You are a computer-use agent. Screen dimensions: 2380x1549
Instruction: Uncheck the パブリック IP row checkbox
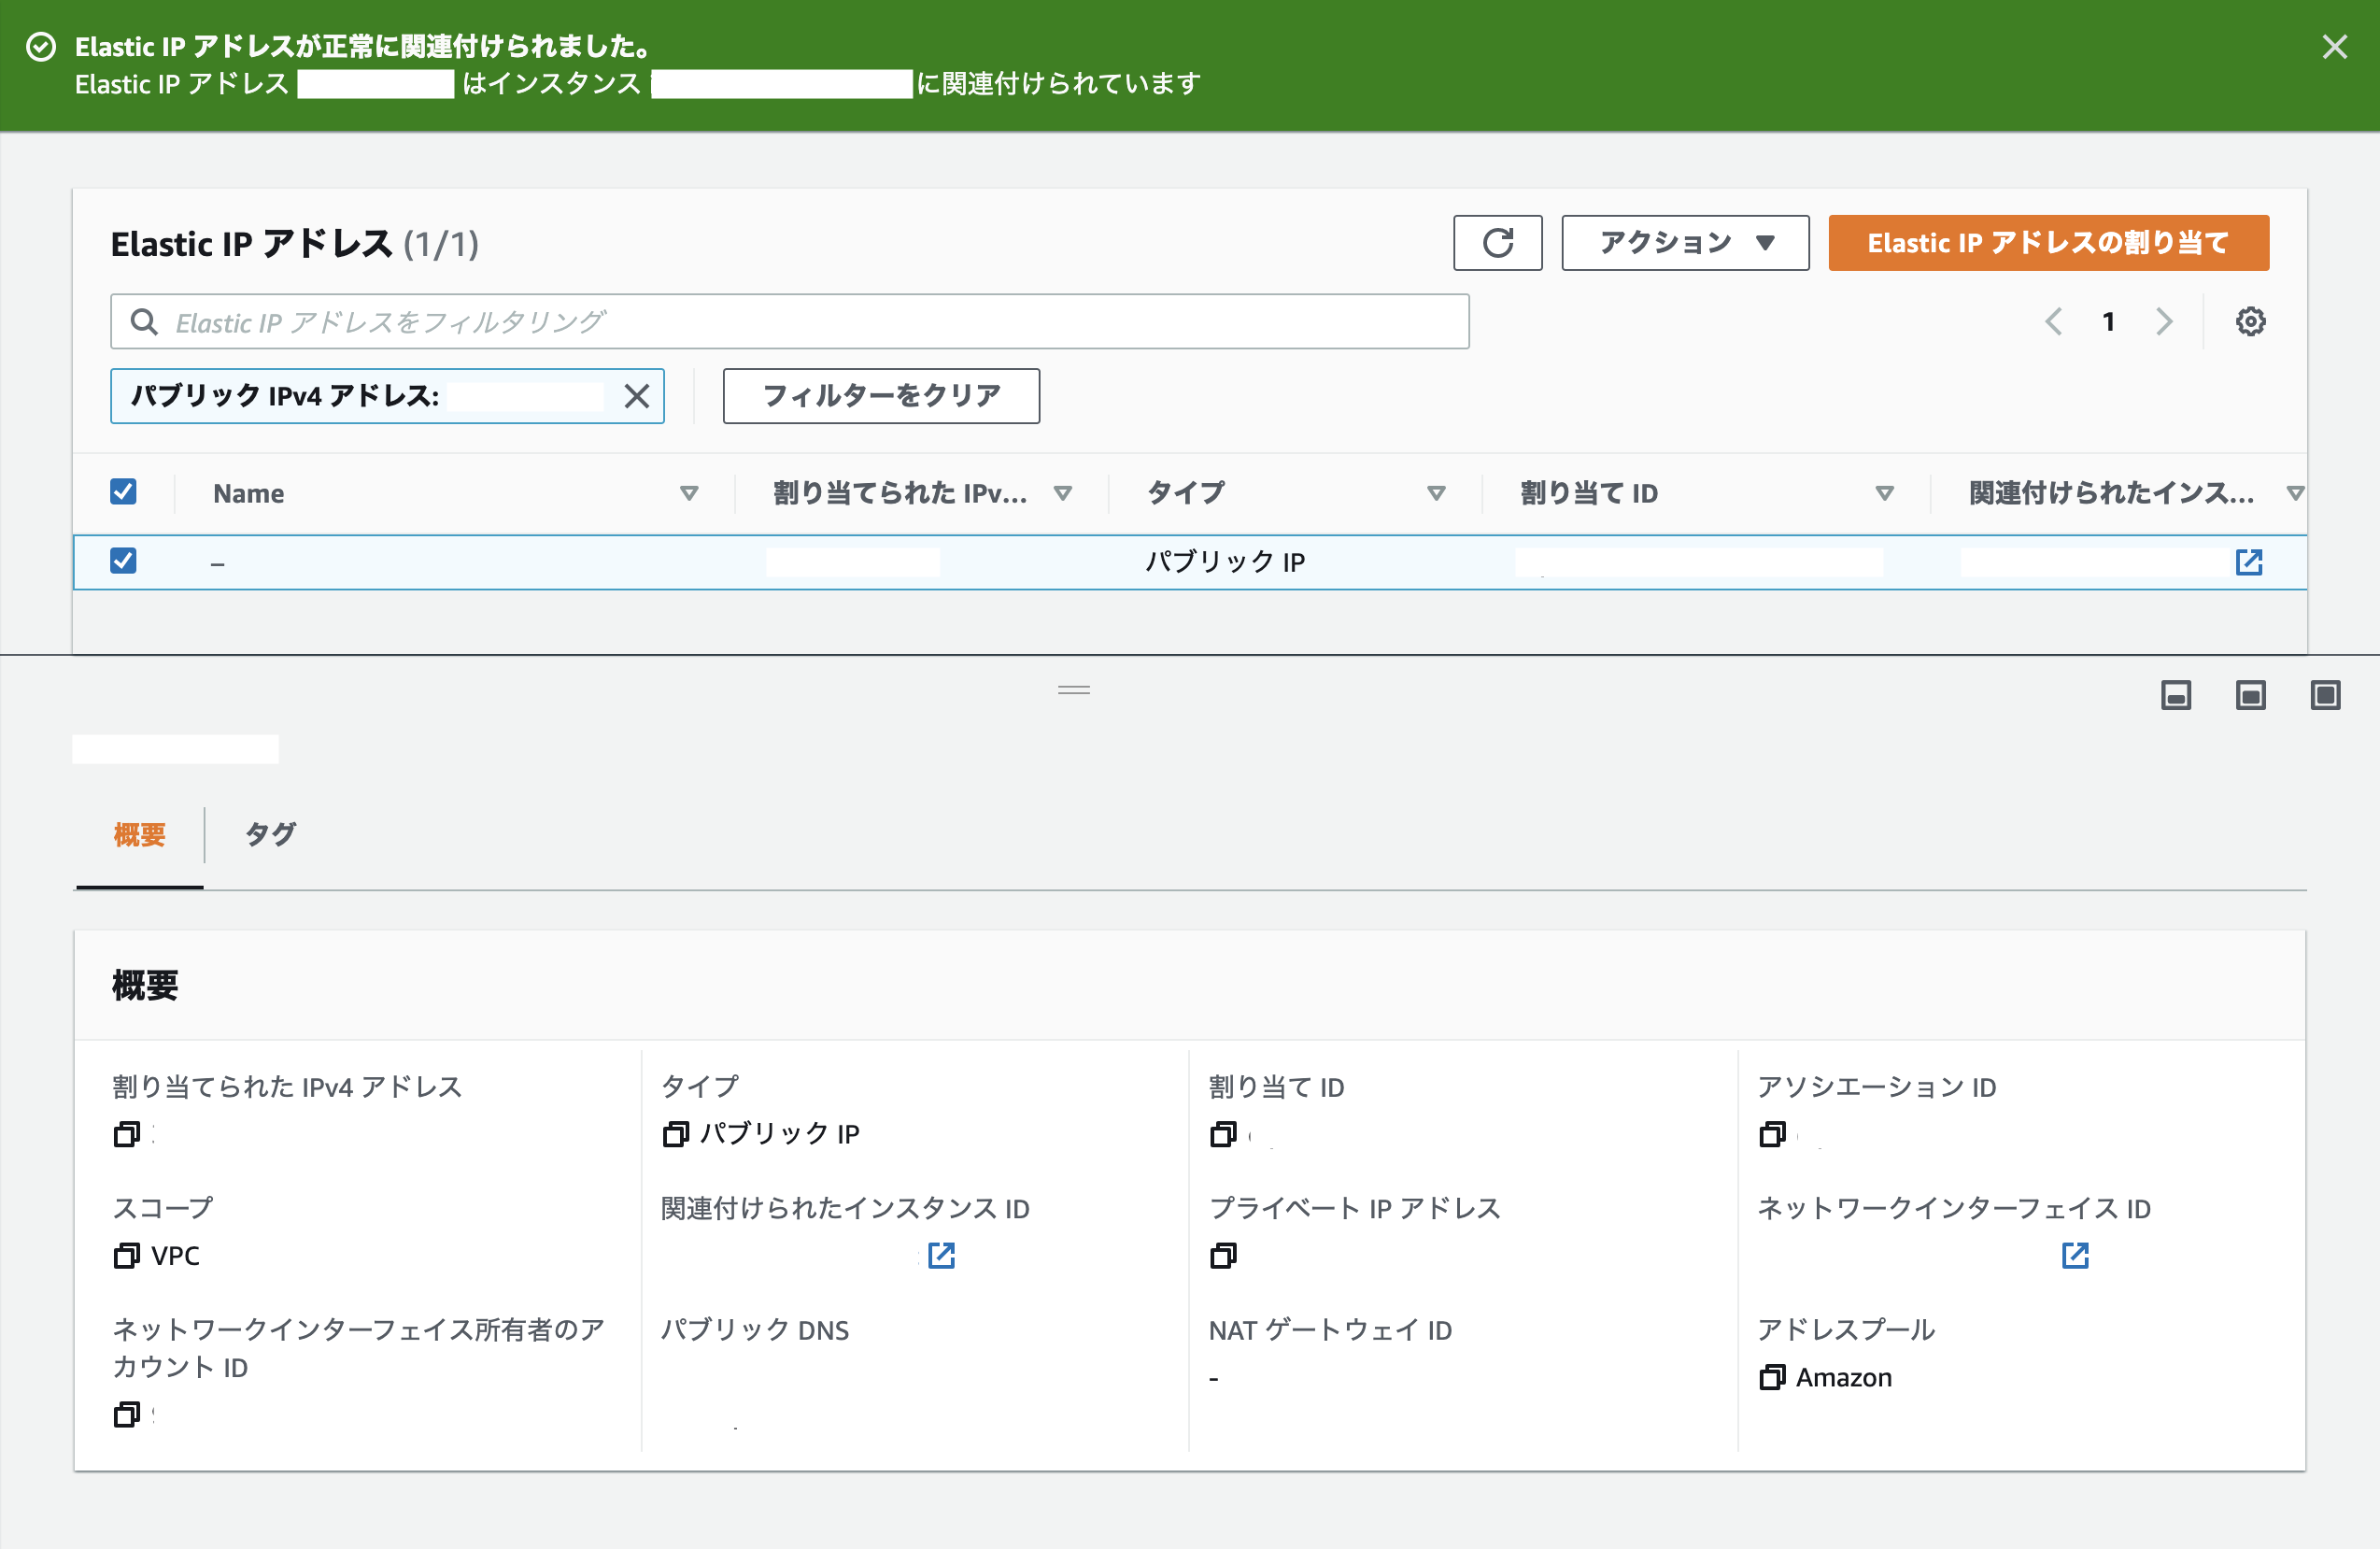[x=123, y=561]
